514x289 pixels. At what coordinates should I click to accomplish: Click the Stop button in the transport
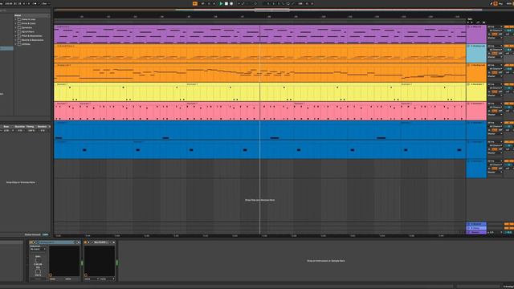coord(226,3)
